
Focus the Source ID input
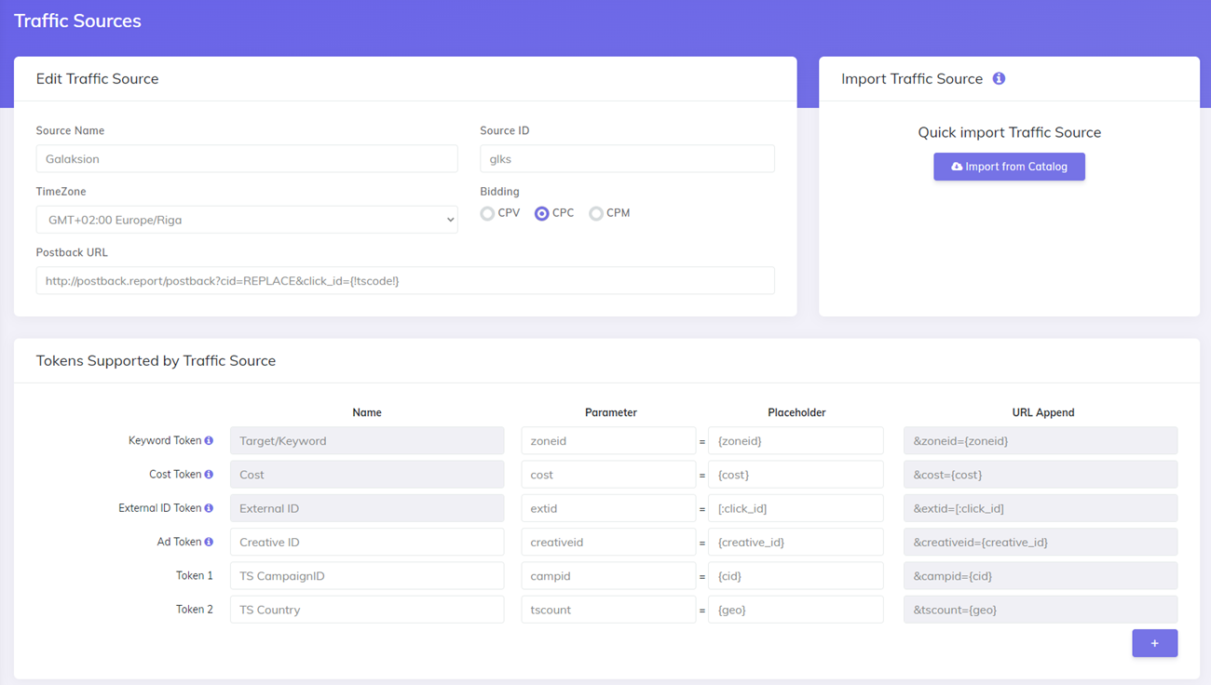(627, 159)
